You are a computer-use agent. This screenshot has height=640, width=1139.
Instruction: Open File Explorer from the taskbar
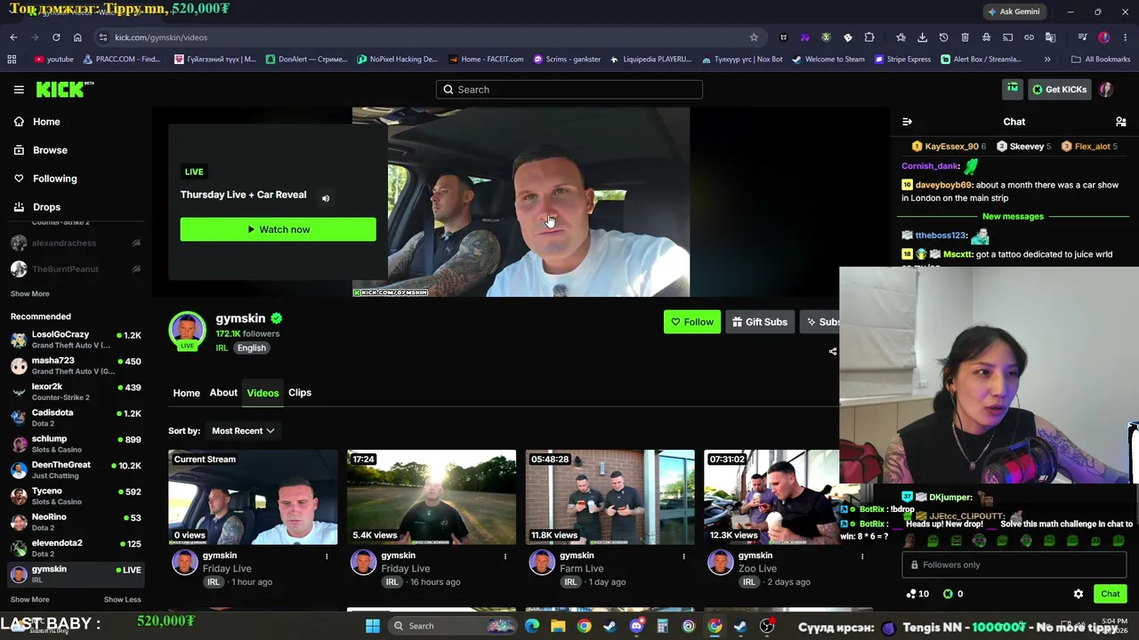coord(558,626)
